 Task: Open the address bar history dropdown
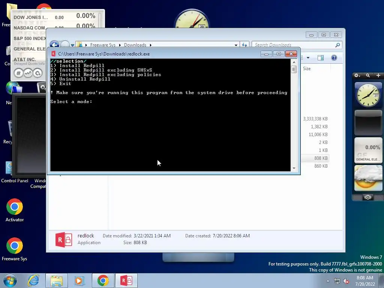click(236, 45)
